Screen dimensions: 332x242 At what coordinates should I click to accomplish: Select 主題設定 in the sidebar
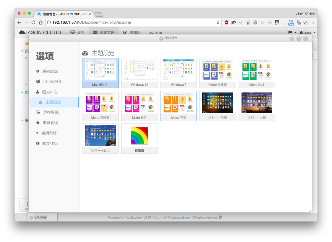pyautogui.click(x=54, y=102)
